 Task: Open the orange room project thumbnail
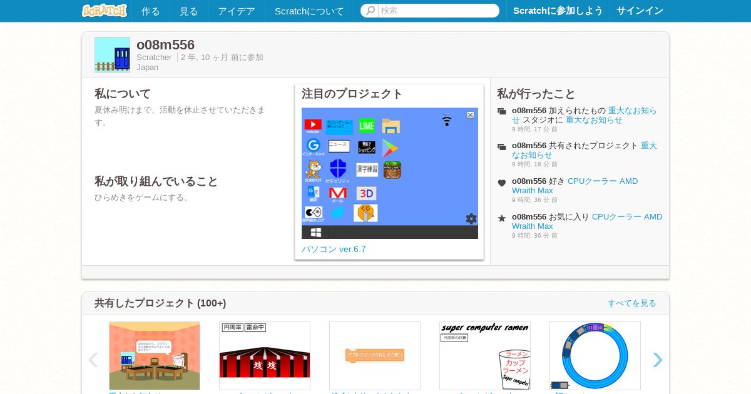pyautogui.click(x=155, y=356)
